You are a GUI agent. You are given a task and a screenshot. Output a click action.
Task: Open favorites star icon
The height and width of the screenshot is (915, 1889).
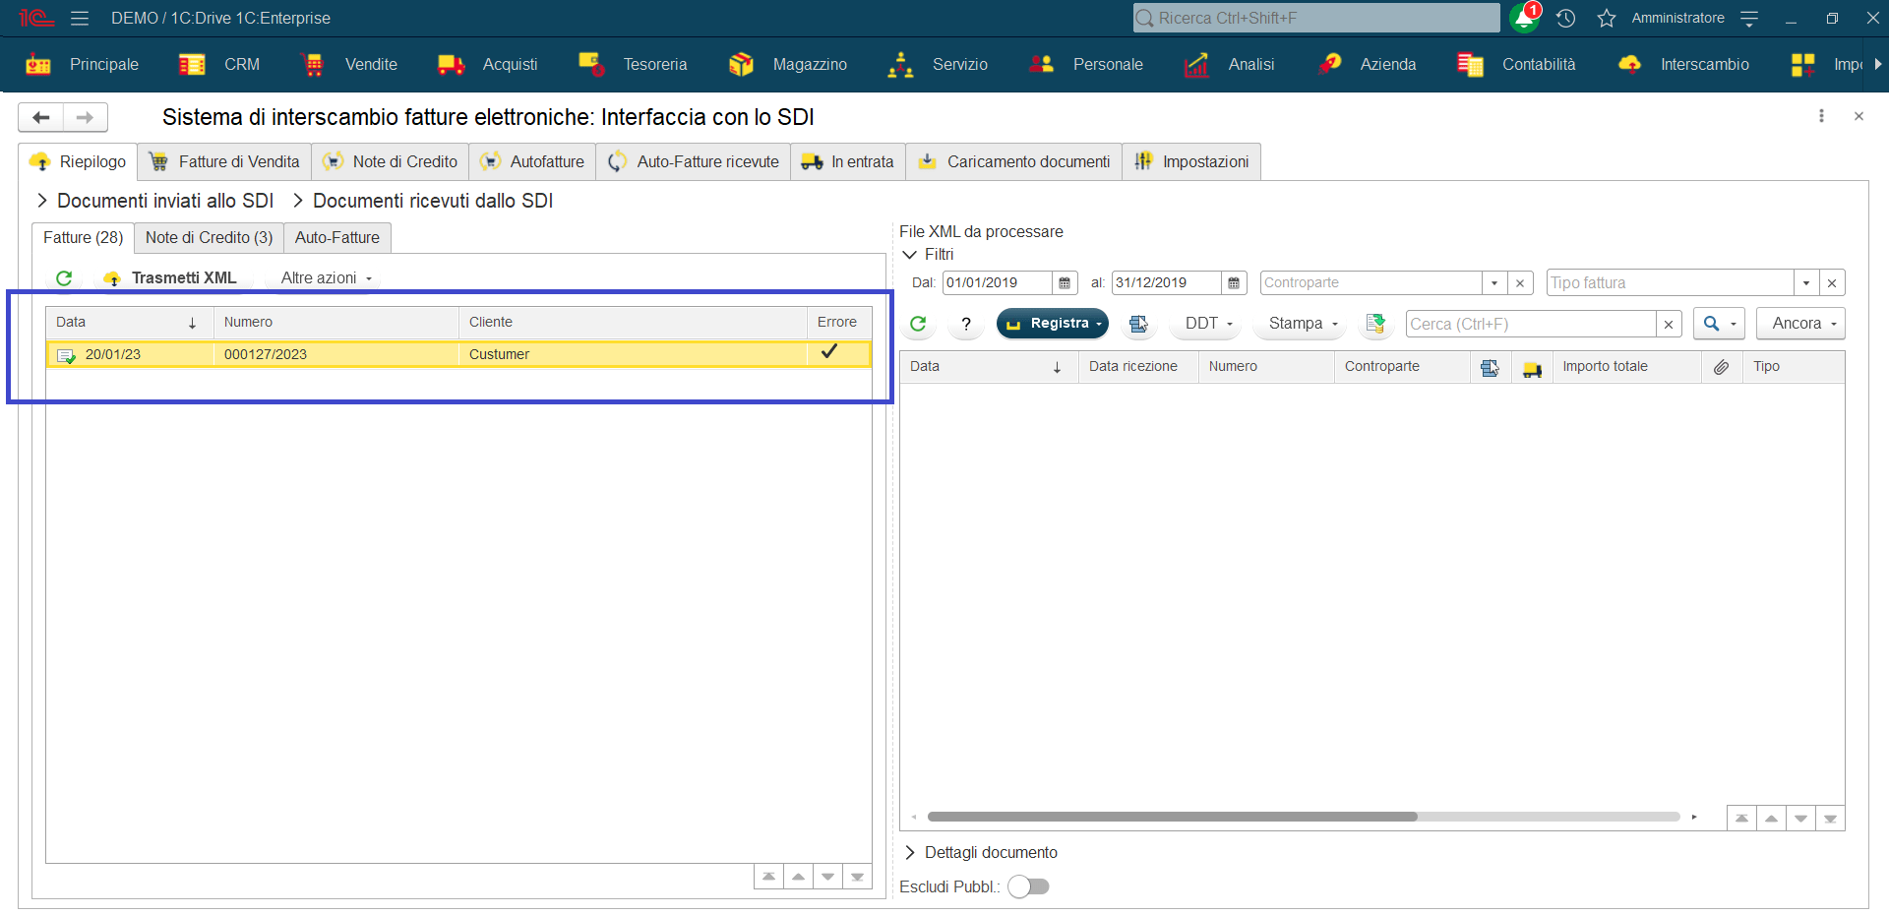click(1607, 18)
